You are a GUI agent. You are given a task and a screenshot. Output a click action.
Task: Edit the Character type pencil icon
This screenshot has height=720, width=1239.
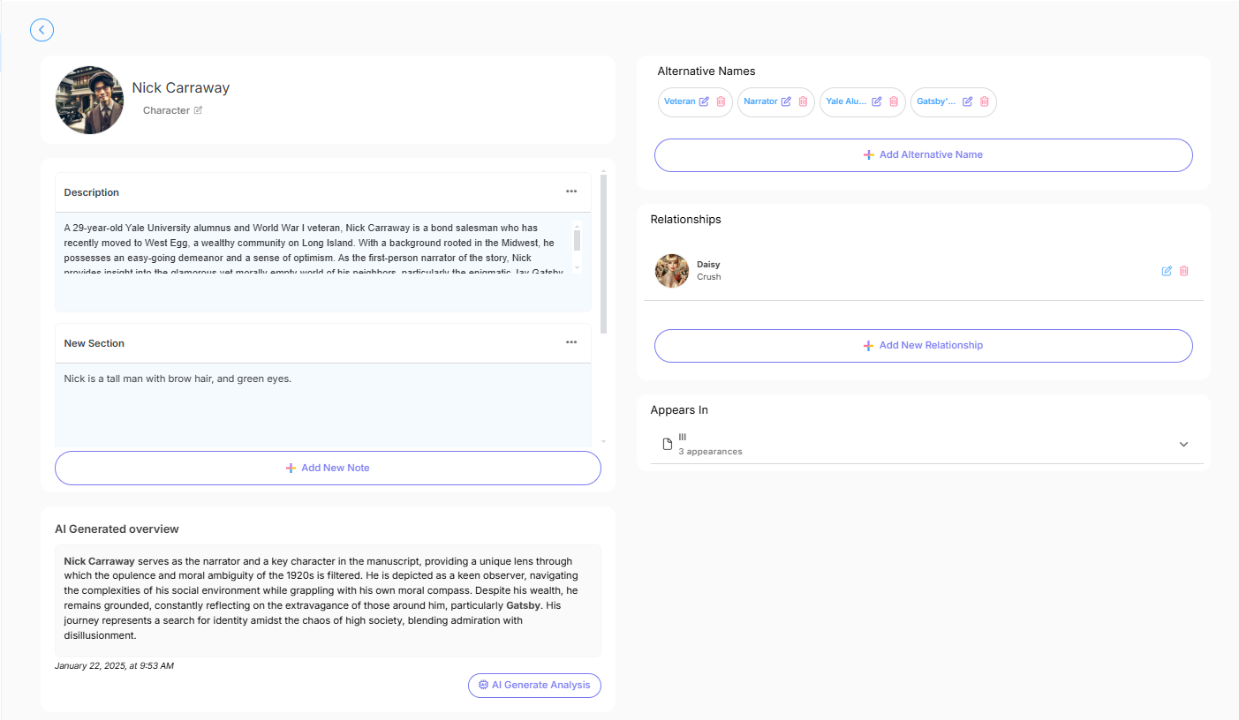coord(198,110)
